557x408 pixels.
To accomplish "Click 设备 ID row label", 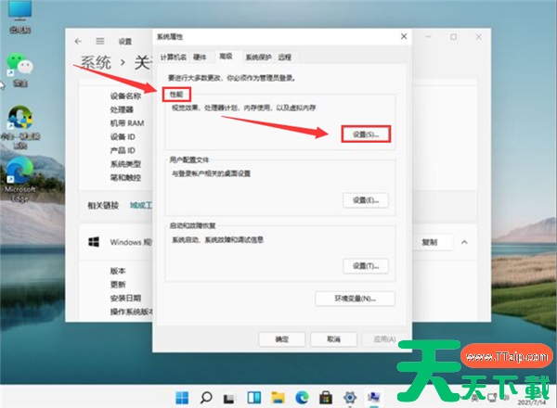I will 123,136.
